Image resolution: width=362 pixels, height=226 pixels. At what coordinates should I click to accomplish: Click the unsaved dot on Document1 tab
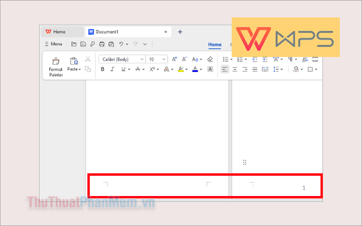[x=165, y=32]
